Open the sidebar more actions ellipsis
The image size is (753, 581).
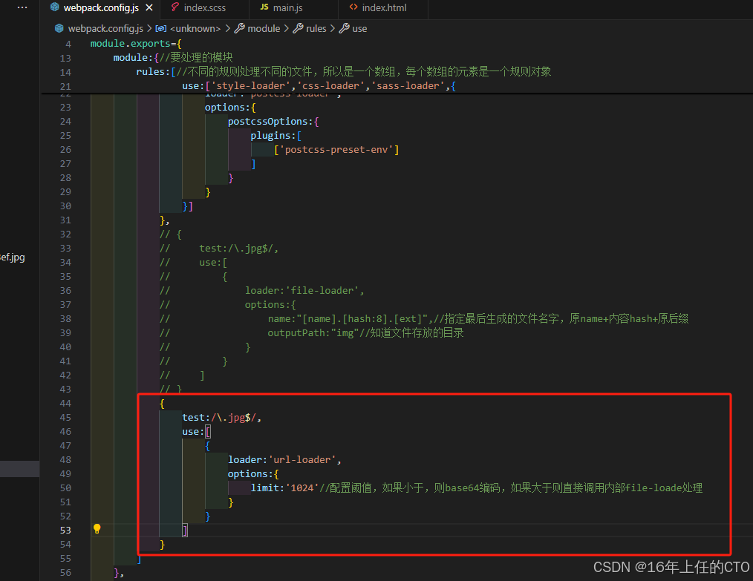click(22, 7)
